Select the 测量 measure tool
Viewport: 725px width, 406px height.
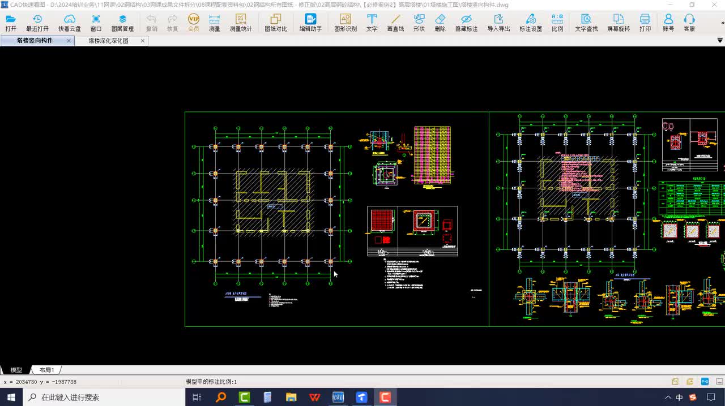pos(215,23)
